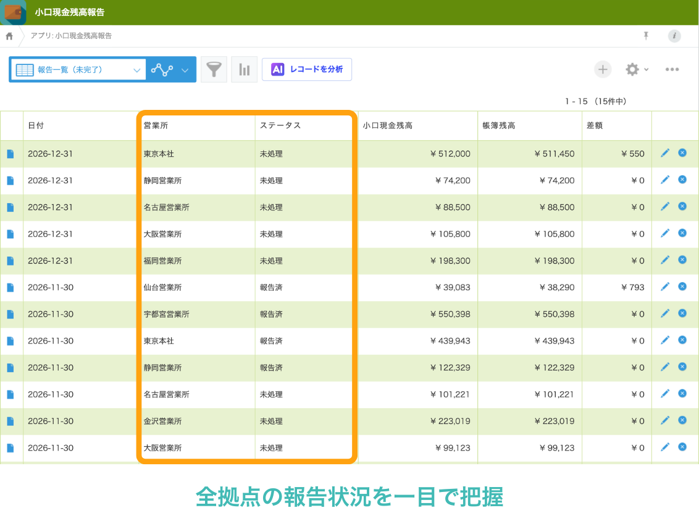699x521 pixels.
Task: Sort by 差額 column header
Action: 595,126
